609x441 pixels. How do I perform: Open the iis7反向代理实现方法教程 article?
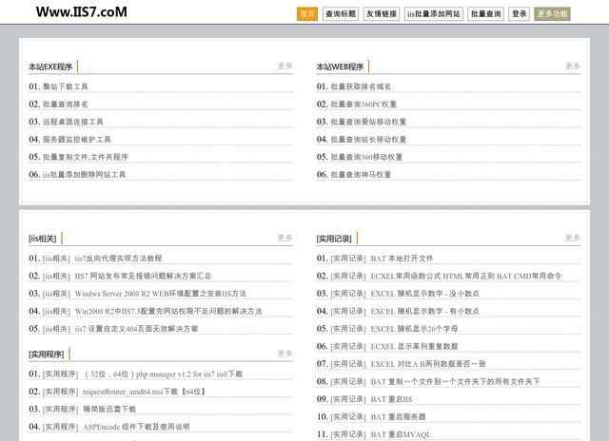118,259
